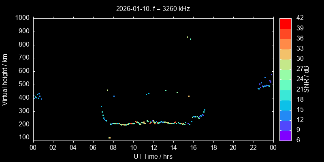Click the colorbar segment between 33 and 36

286,44
